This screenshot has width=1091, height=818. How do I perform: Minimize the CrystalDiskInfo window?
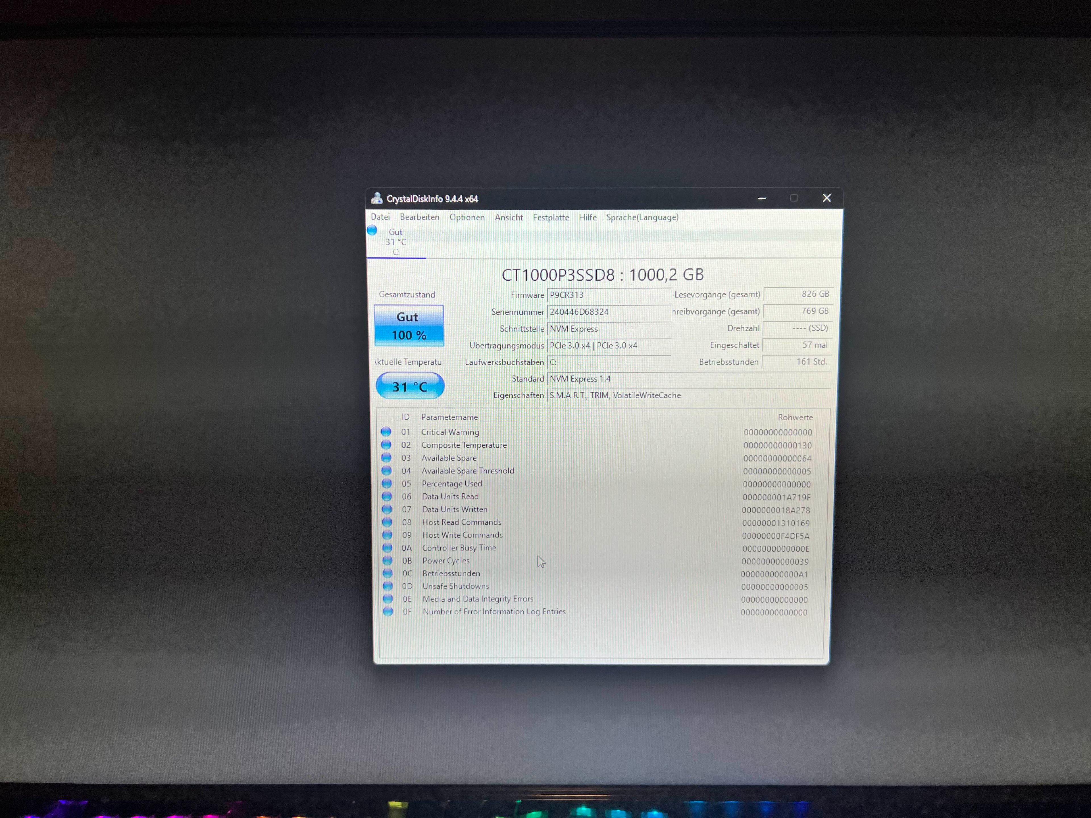pos(762,198)
